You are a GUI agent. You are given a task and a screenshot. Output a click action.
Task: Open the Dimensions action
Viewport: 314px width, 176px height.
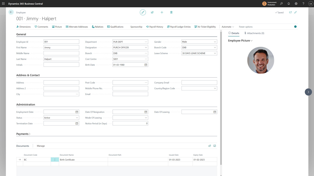[23, 27]
